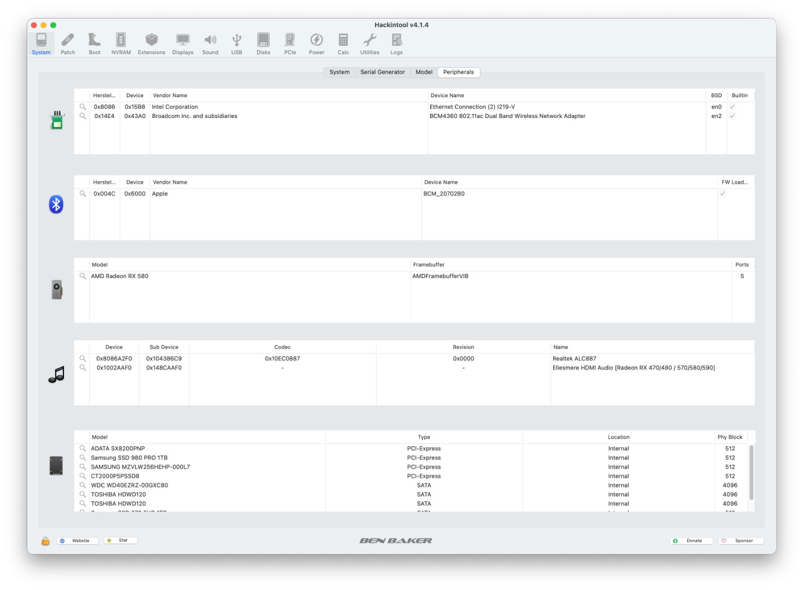Click the Donate button
The image size is (803, 590).
pyautogui.click(x=691, y=541)
